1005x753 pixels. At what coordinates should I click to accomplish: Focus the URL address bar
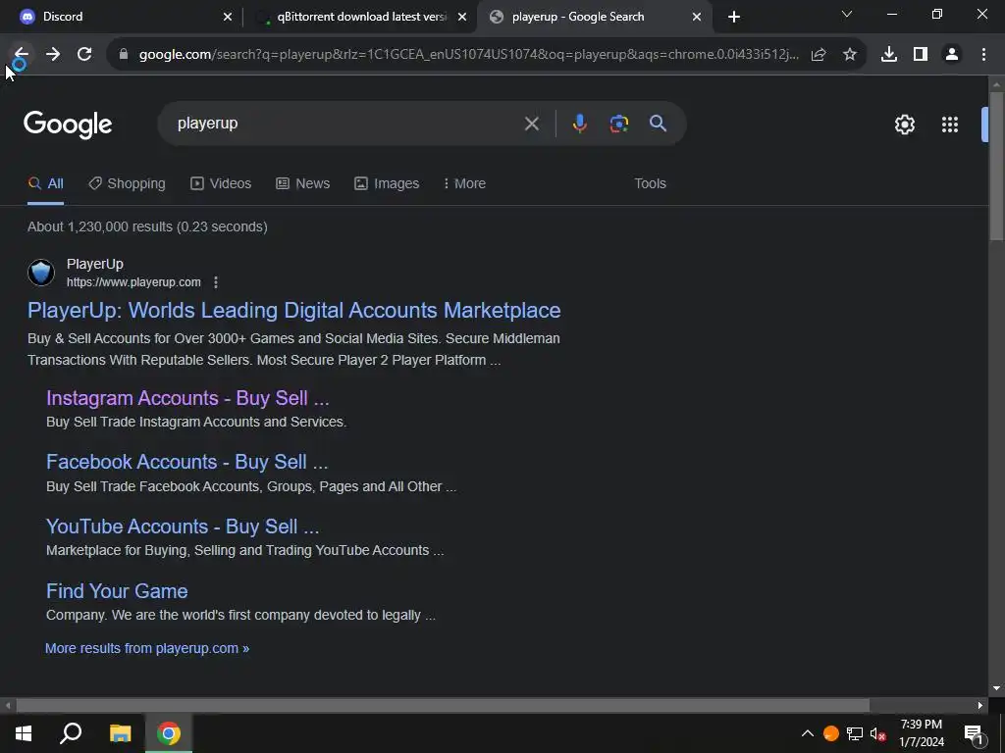point(468,55)
